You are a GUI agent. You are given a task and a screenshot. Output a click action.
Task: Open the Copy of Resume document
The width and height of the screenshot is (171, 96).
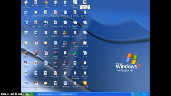[55, 43]
